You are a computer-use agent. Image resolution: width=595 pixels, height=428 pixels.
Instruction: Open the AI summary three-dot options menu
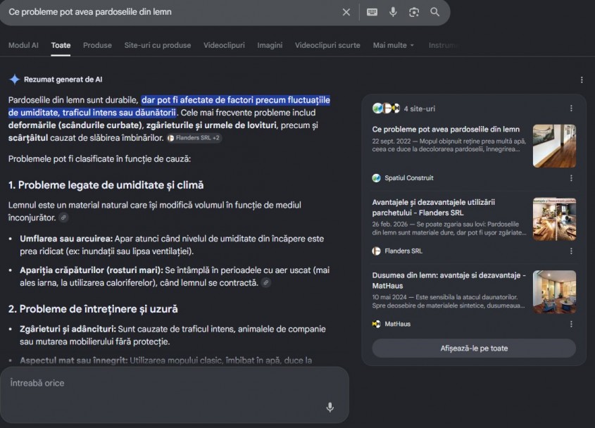pyautogui.click(x=582, y=80)
